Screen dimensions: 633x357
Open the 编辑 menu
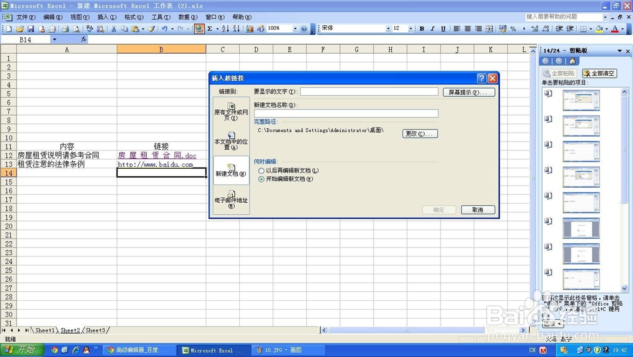pyautogui.click(x=53, y=17)
